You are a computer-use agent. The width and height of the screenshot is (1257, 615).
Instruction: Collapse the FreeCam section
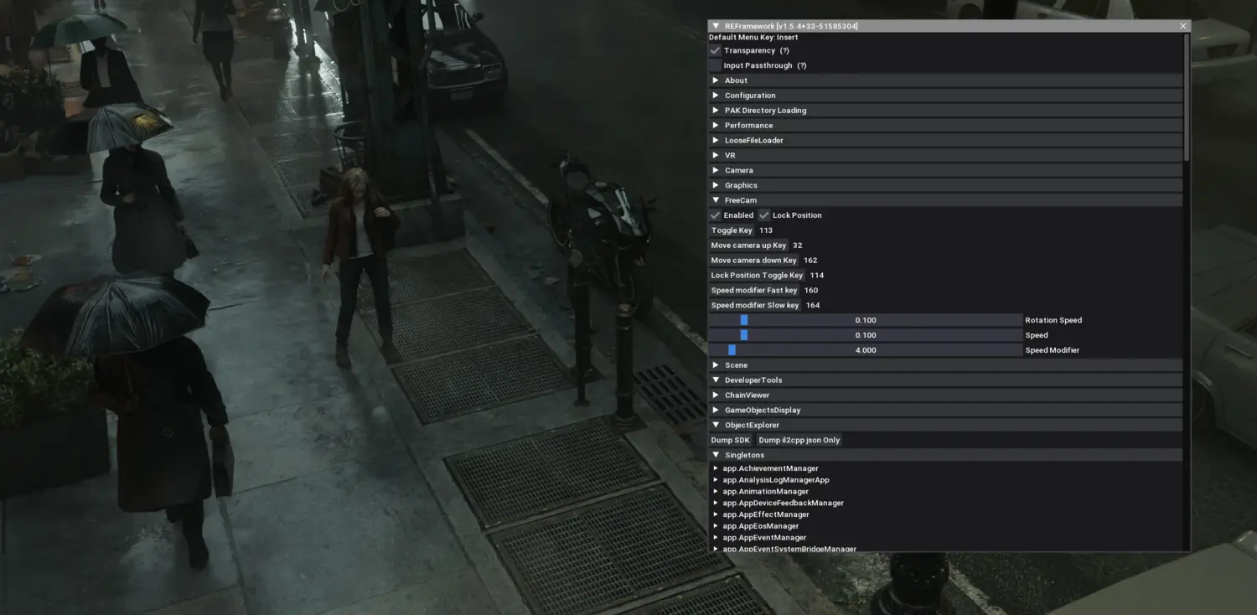716,200
